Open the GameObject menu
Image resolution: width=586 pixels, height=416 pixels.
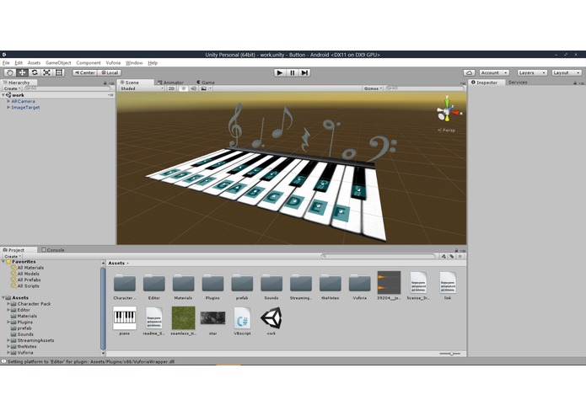click(58, 62)
